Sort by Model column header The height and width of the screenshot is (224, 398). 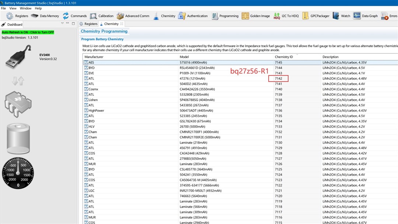click(x=226, y=57)
